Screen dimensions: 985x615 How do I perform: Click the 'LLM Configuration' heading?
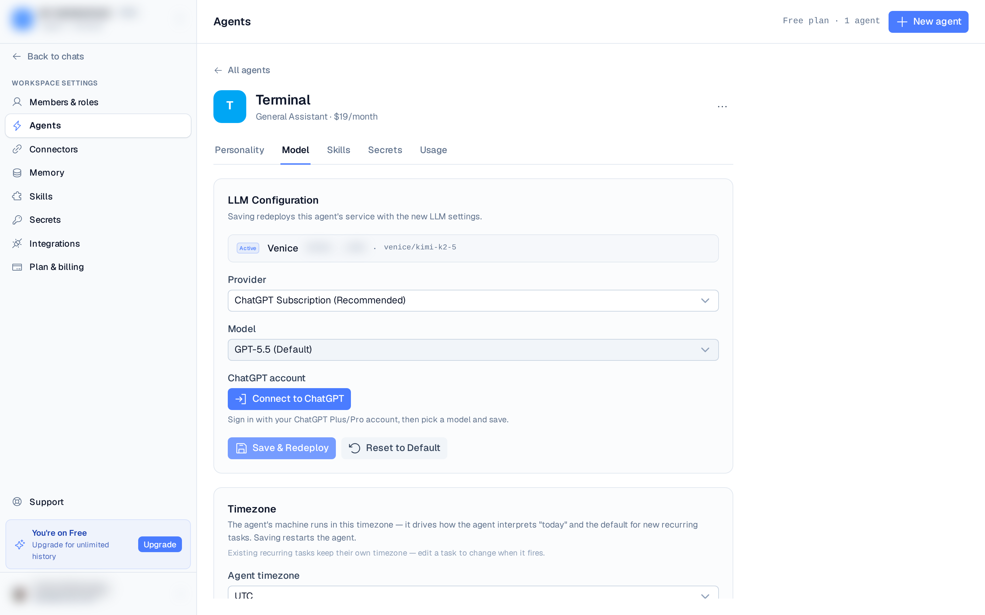(x=273, y=200)
